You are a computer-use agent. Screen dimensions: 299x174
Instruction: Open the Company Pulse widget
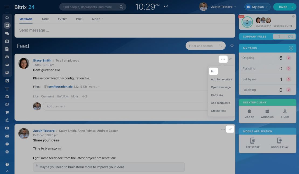coord(267,37)
